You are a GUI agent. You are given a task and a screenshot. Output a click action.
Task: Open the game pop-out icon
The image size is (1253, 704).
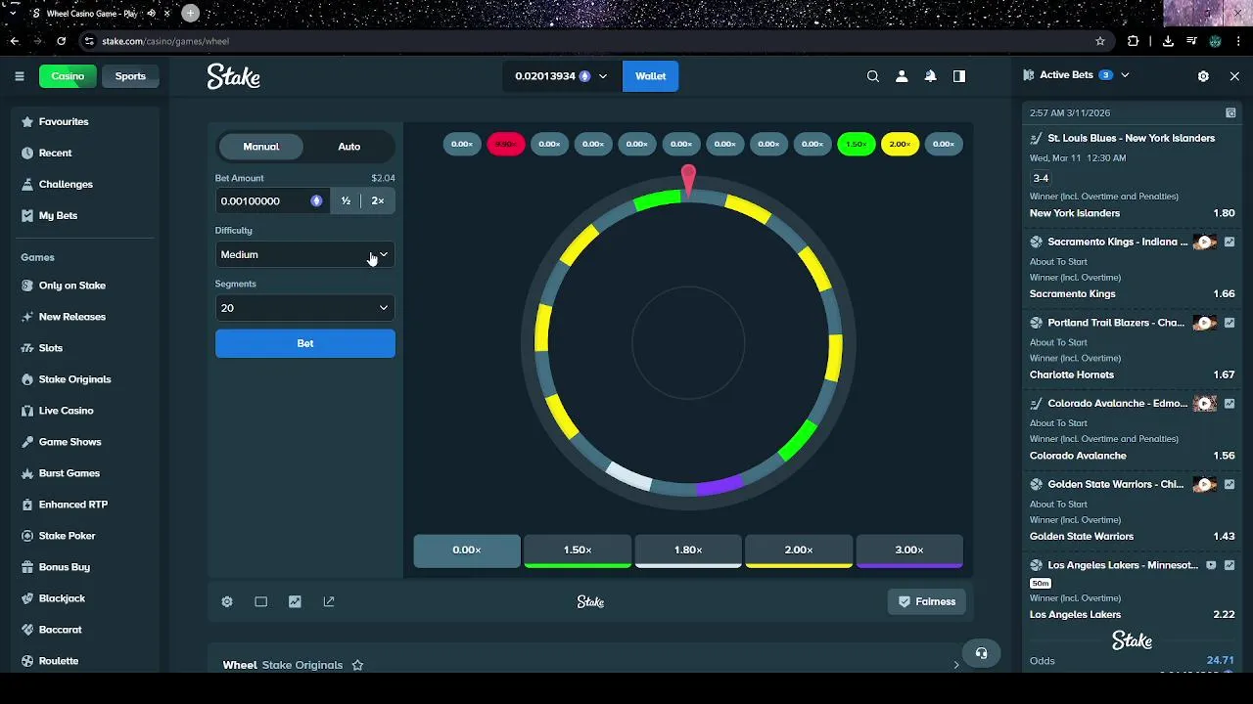[329, 602]
